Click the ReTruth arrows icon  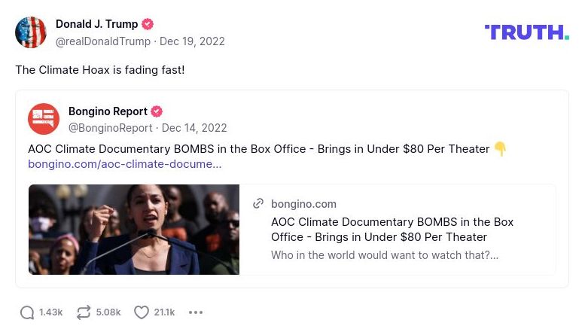tap(84, 312)
